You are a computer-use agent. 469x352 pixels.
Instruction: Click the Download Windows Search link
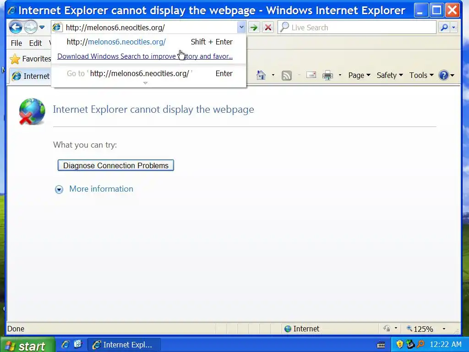[x=145, y=56]
